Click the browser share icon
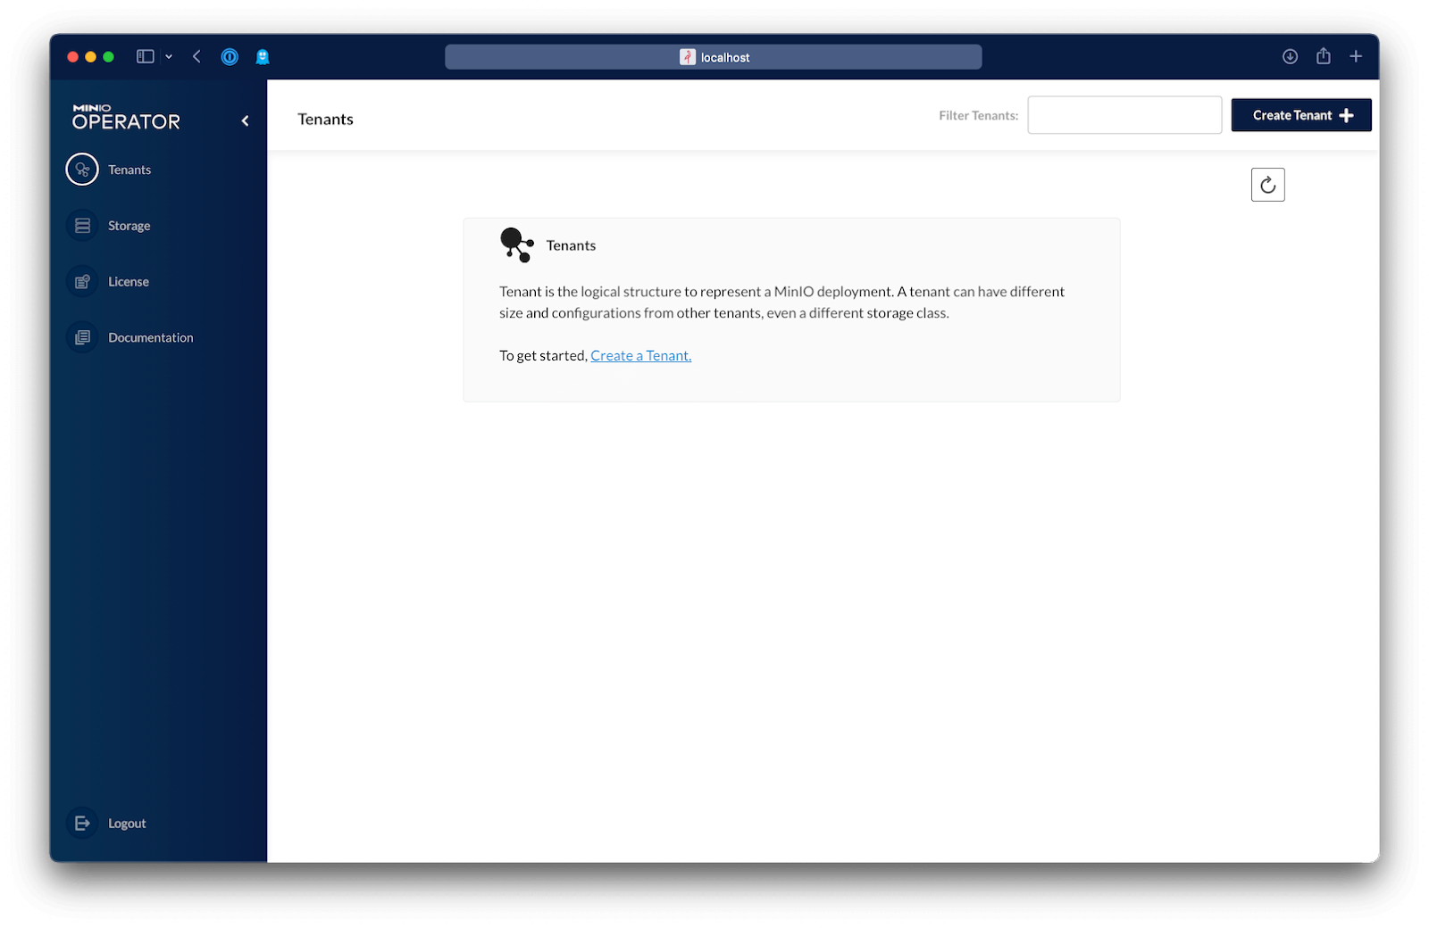 click(1323, 57)
